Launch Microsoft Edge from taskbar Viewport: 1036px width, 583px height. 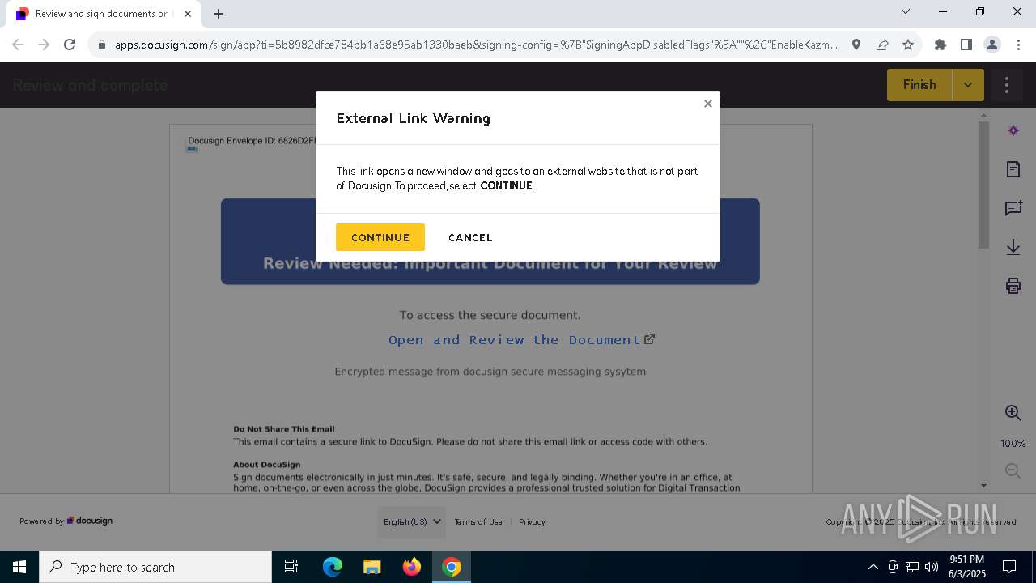333,567
